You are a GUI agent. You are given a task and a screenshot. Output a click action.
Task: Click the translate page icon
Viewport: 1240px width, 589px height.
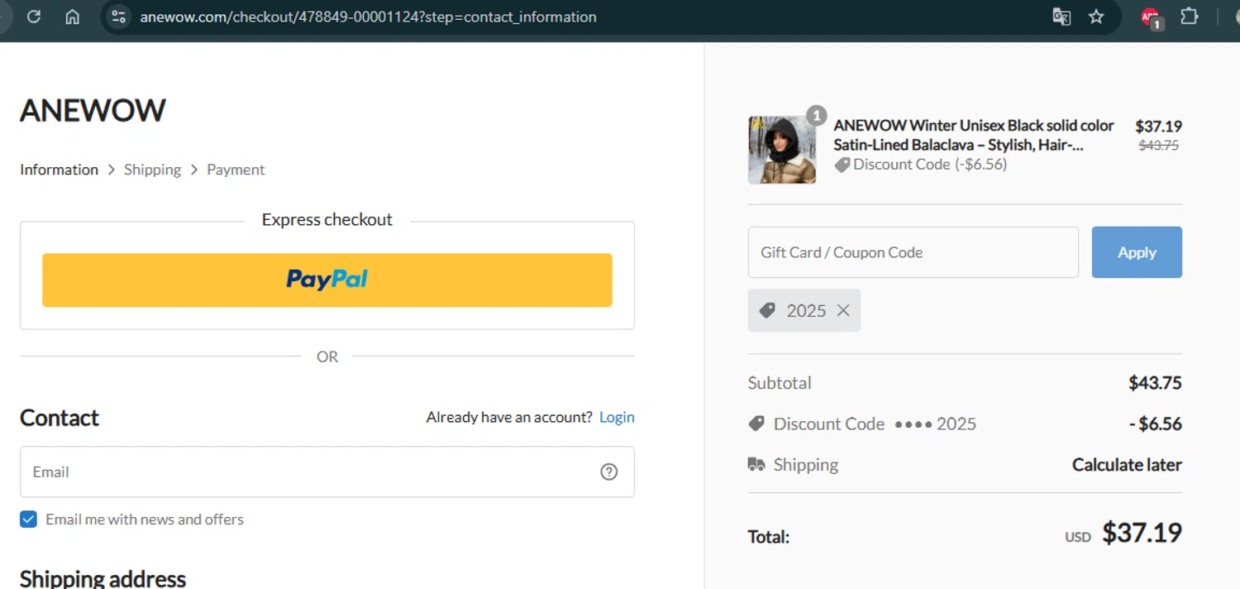1061,17
